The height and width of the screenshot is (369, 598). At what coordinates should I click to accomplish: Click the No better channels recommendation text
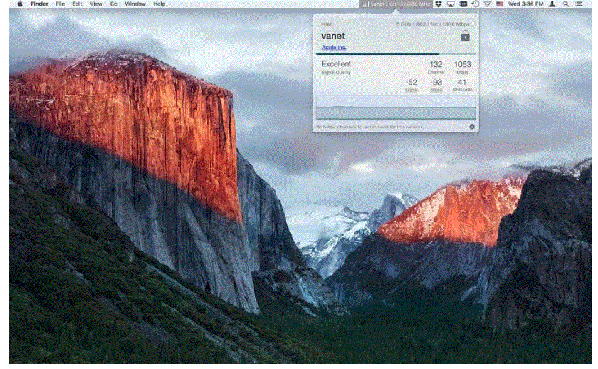[x=370, y=127]
